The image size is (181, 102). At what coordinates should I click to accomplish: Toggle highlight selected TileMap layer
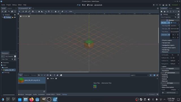[151, 75]
